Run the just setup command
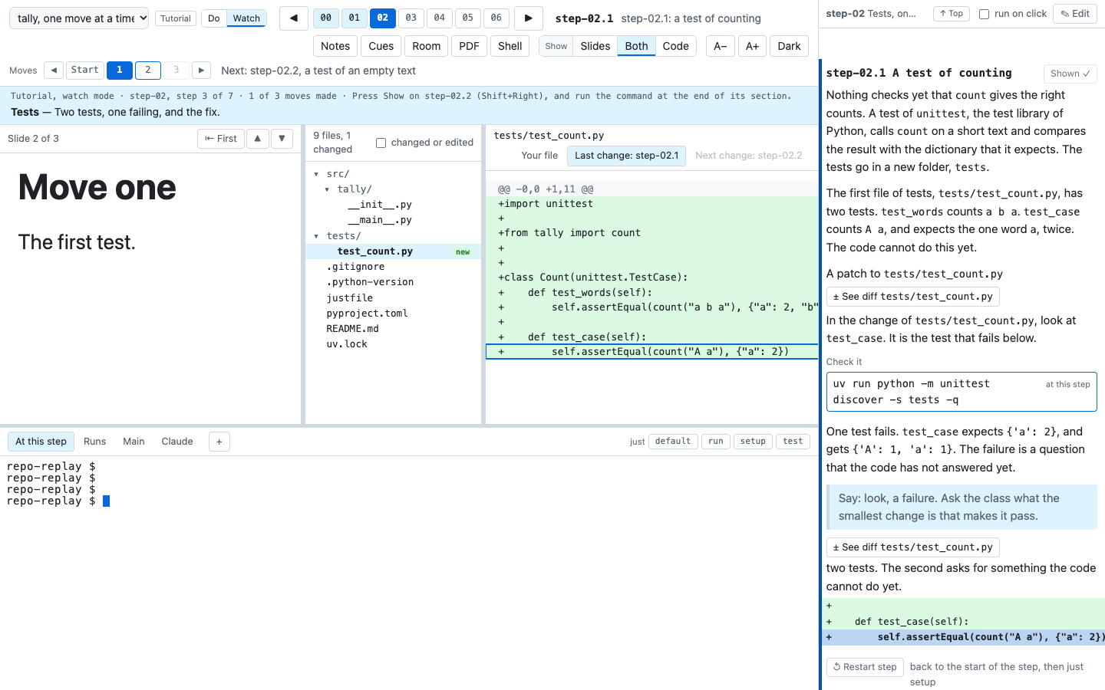 point(753,442)
